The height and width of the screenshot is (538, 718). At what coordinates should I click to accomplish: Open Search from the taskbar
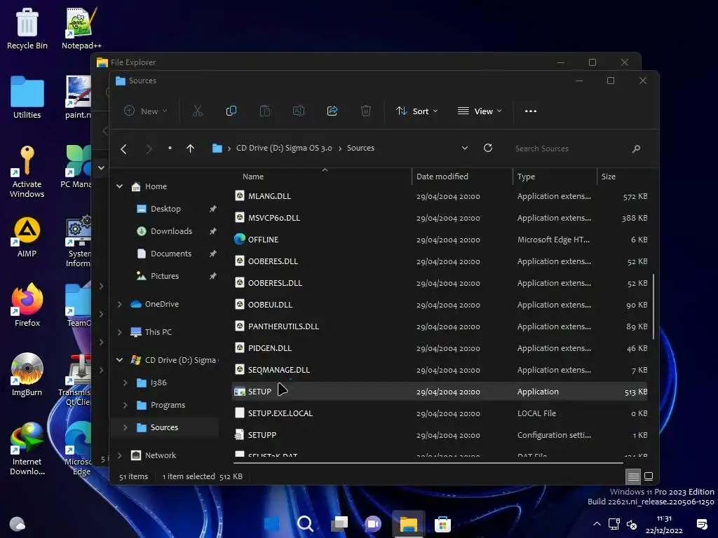306,524
